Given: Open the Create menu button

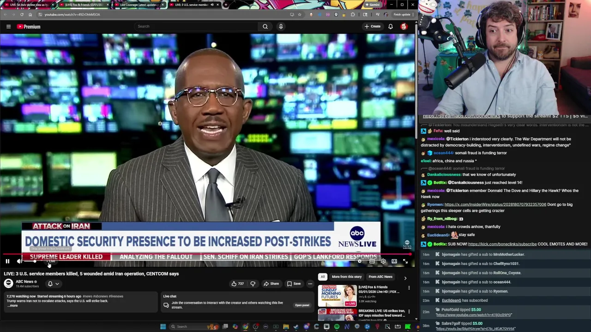Looking at the screenshot, I should [x=373, y=26].
